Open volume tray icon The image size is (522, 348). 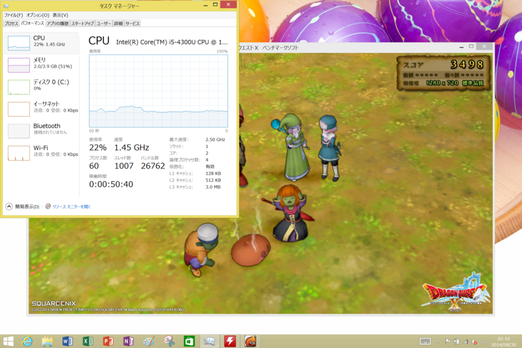[474, 341]
